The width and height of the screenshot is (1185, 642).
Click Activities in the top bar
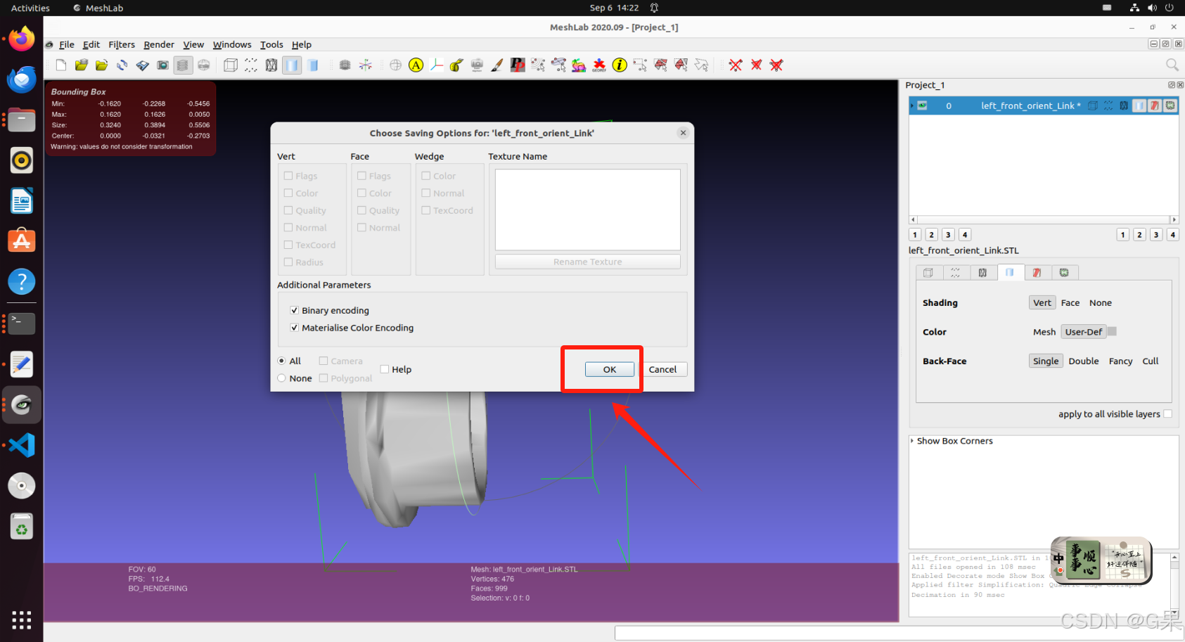click(x=30, y=8)
